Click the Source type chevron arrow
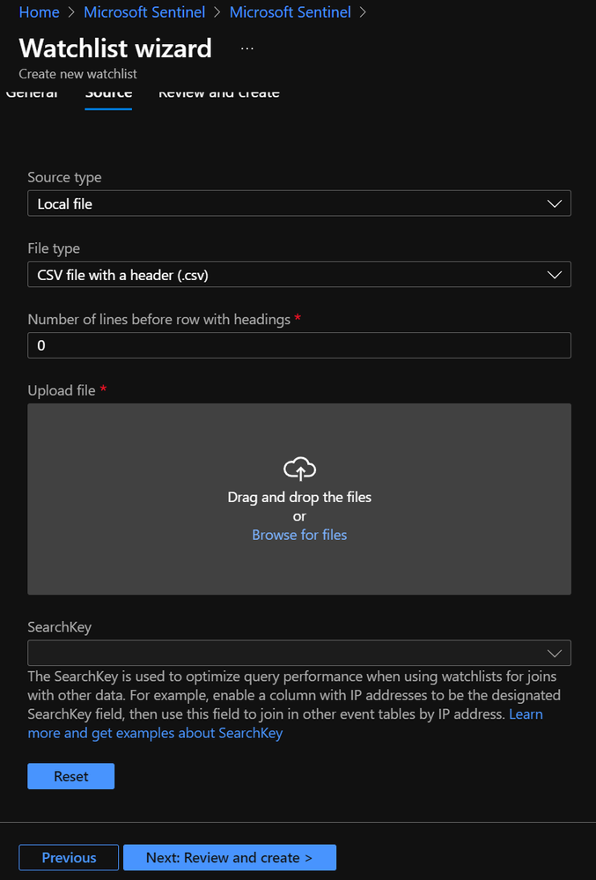This screenshot has width=596, height=880. (x=554, y=203)
